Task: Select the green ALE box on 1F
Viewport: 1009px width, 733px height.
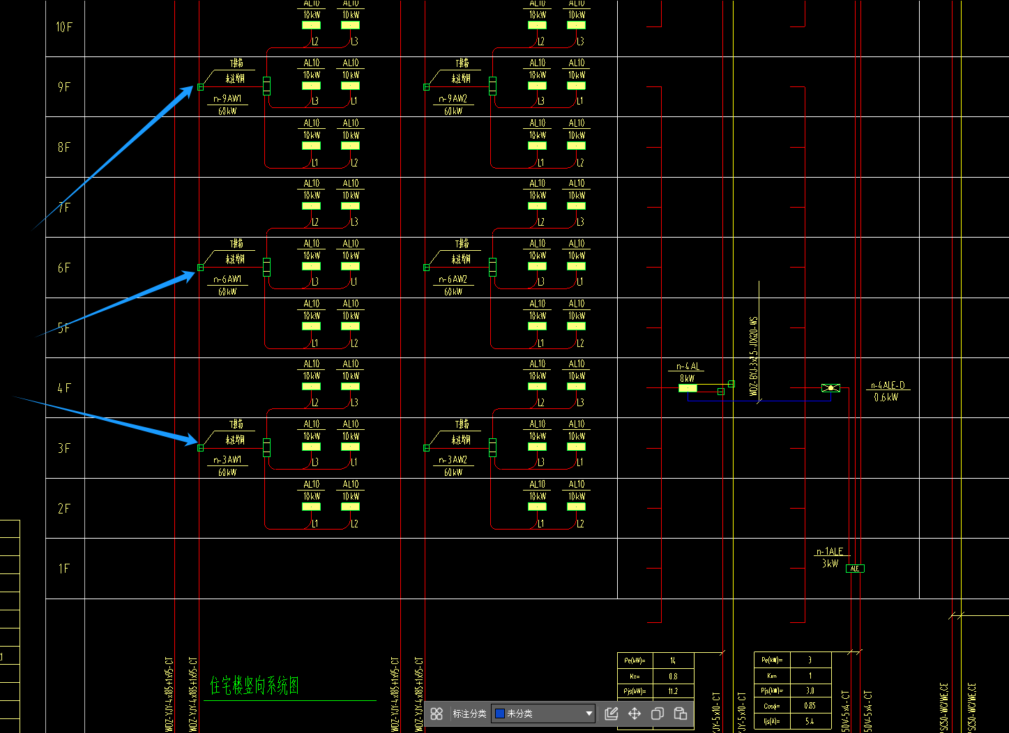Action: pos(856,569)
